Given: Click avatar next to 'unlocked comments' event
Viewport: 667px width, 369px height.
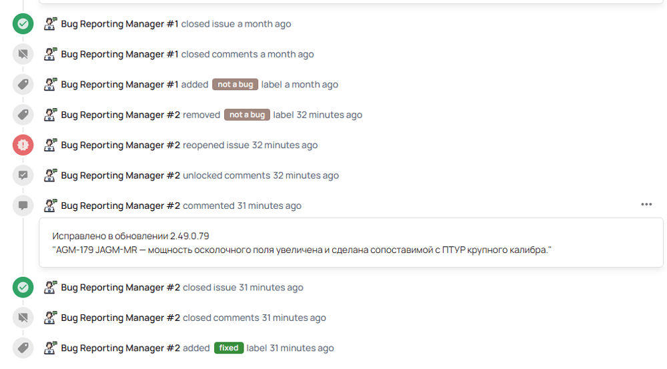Looking at the screenshot, I should [50, 175].
